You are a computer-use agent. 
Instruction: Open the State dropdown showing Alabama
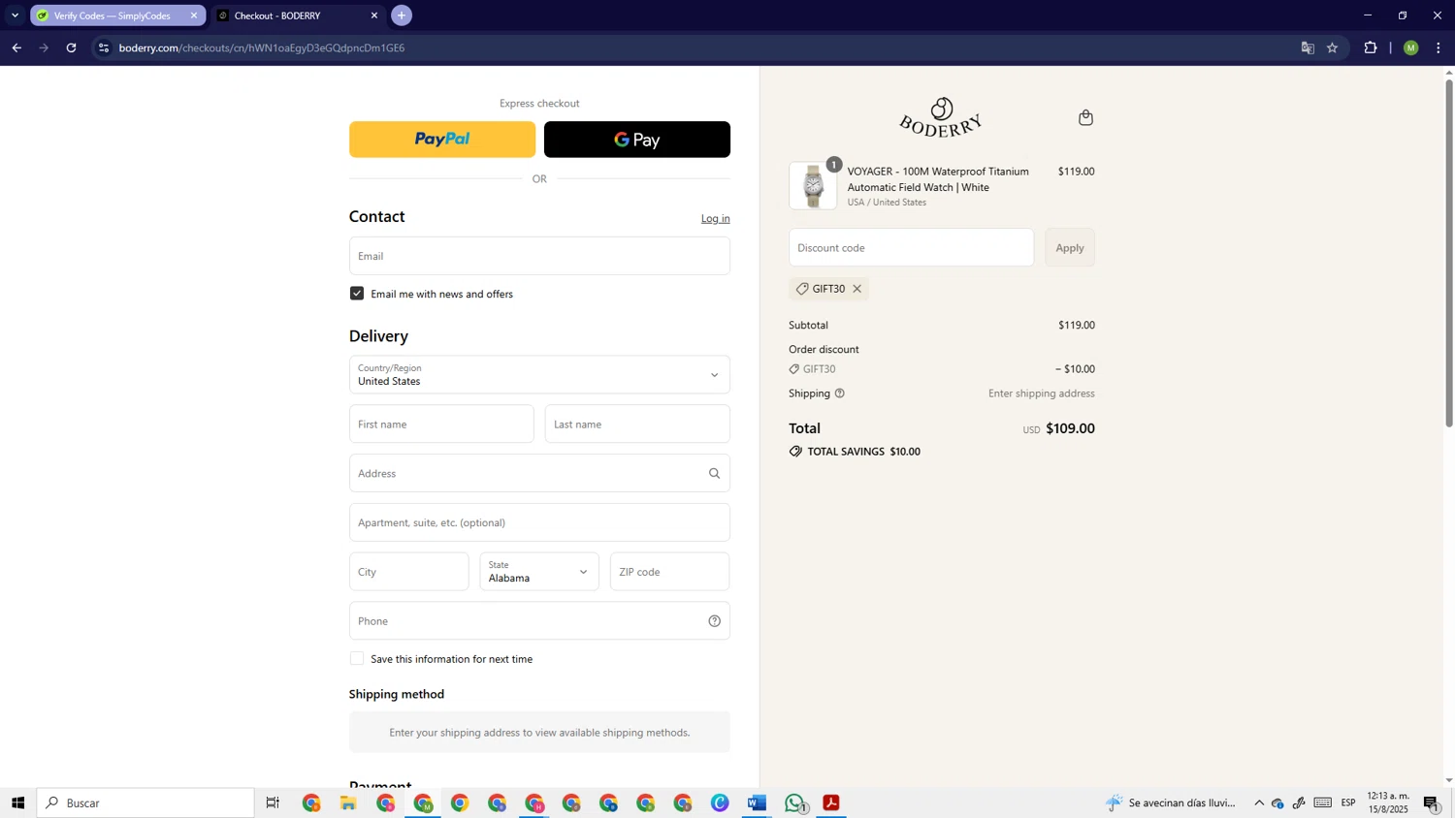[x=539, y=572]
